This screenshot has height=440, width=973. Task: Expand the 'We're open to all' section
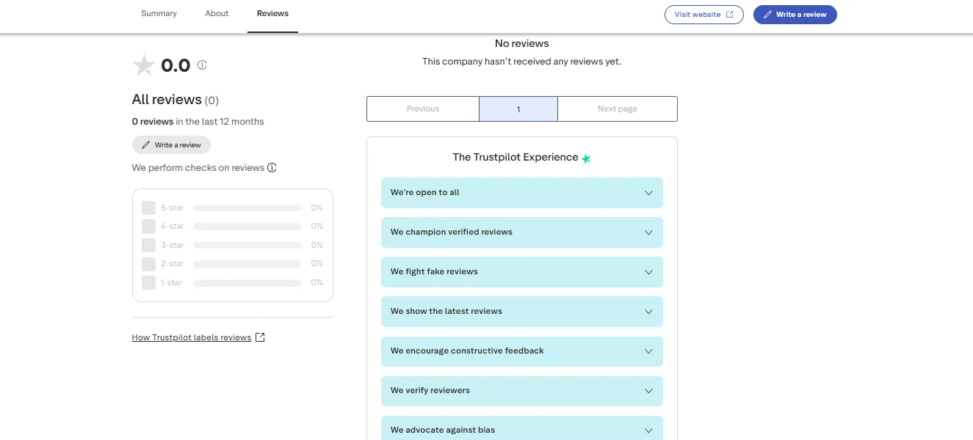(522, 193)
